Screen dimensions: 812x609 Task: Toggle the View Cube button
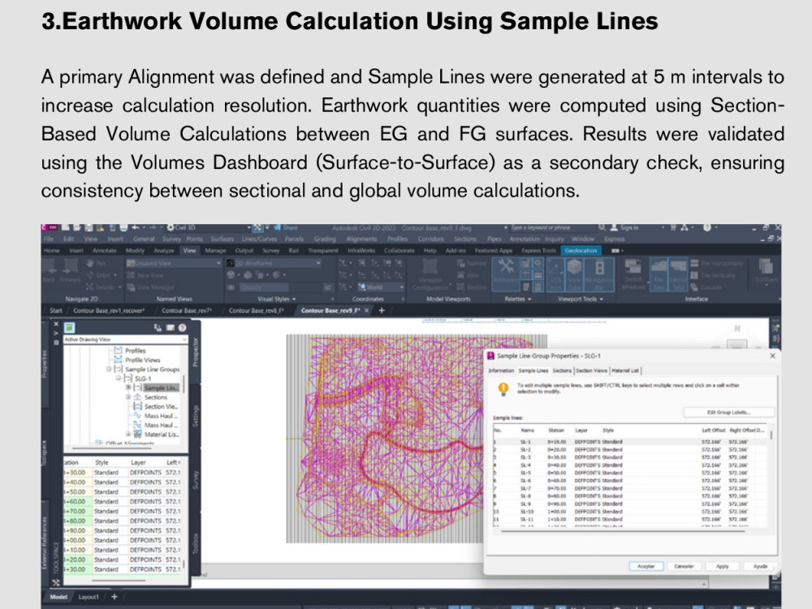tap(574, 274)
